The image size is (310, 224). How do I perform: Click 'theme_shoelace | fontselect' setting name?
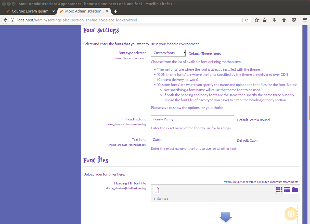coord(130,58)
